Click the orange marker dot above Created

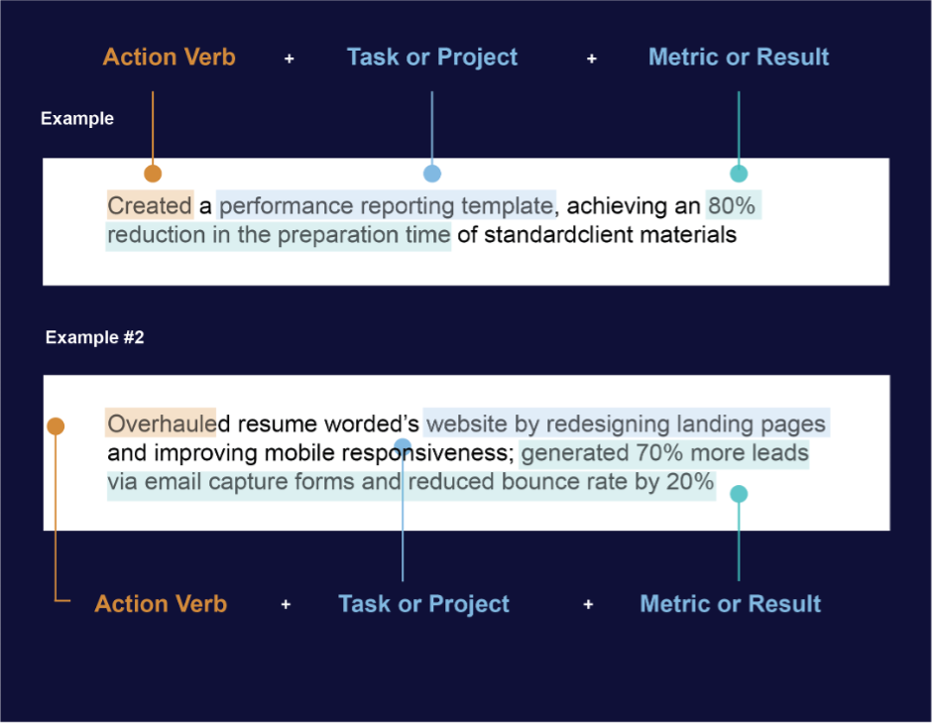pyautogui.click(x=153, y=174)
